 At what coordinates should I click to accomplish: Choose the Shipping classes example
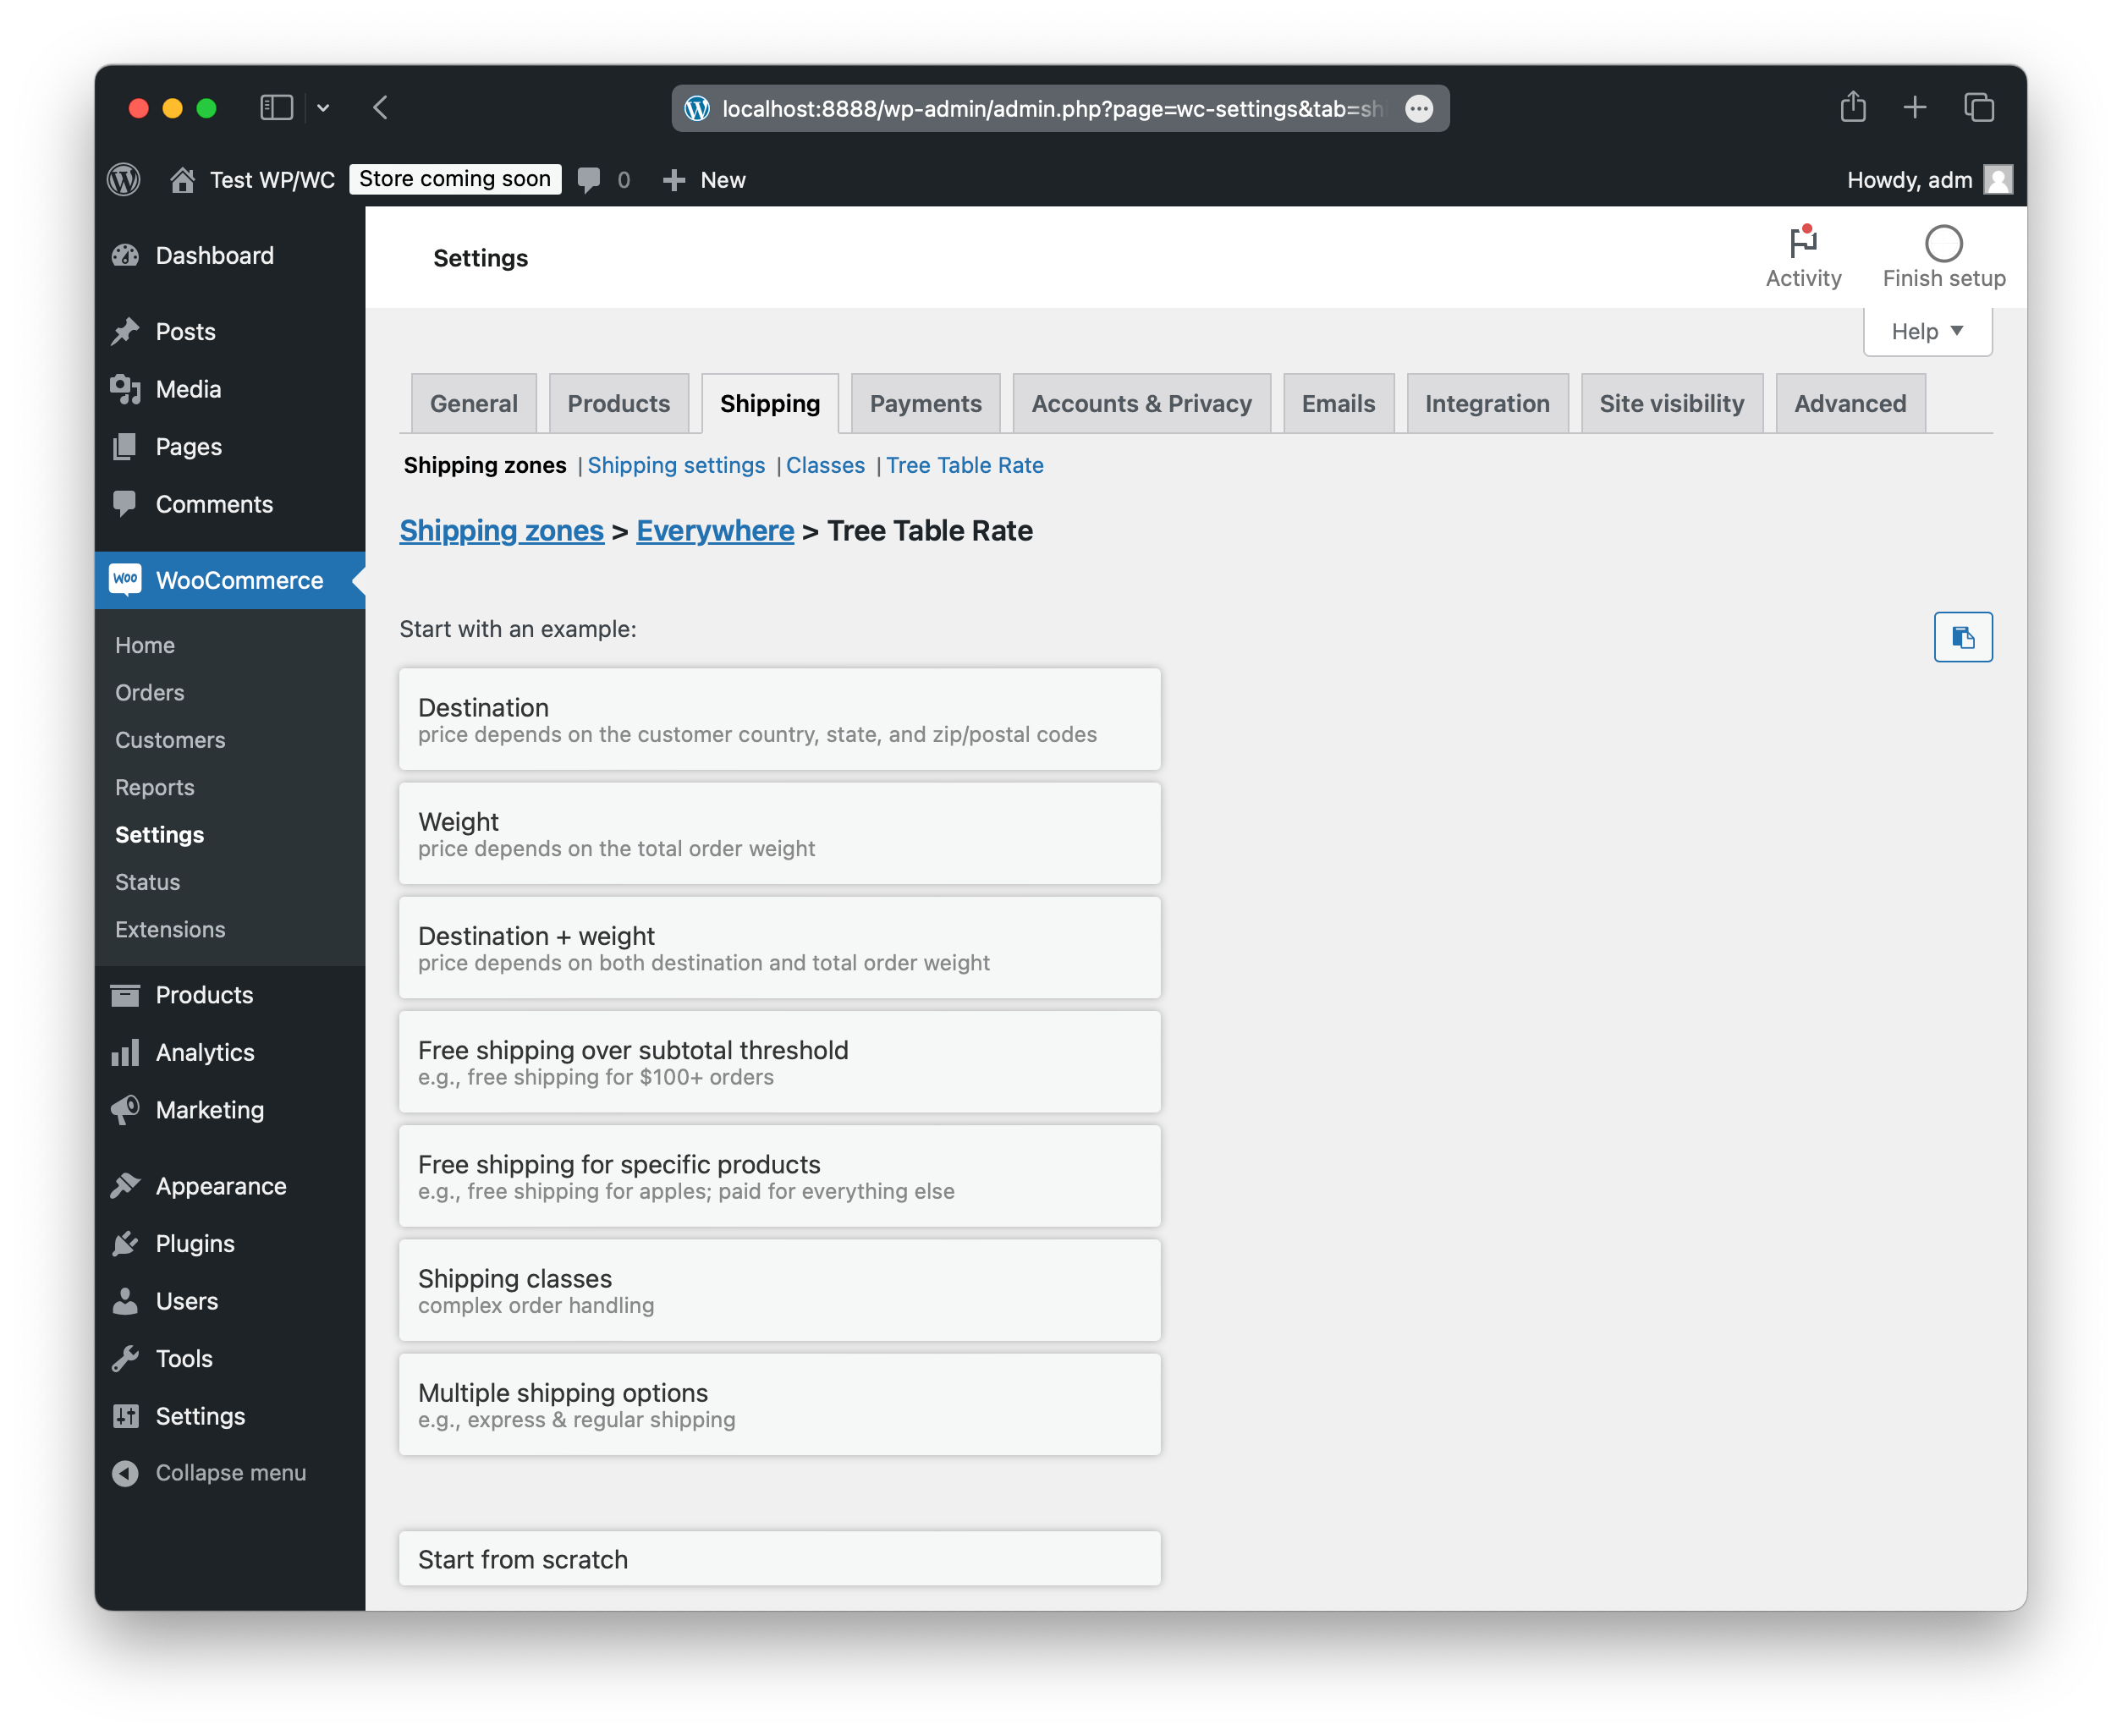780,1290
